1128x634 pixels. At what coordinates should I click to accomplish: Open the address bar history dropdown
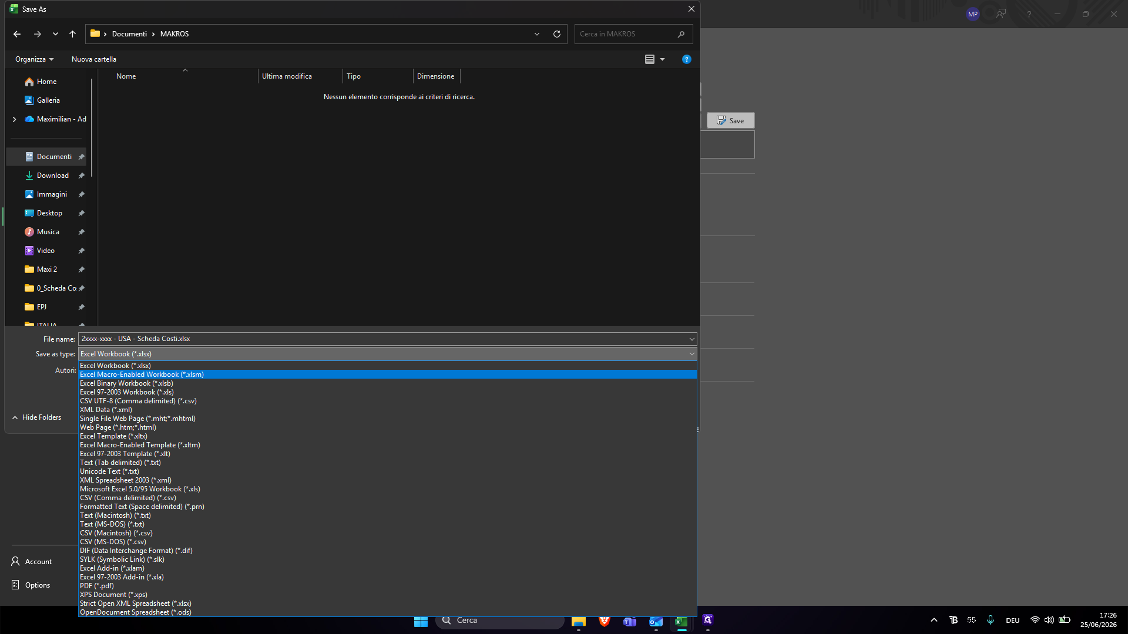tap(536, 34)
